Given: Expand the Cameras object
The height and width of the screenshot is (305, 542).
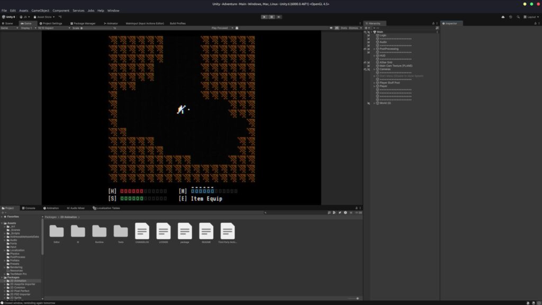Looking at the screenshot, I should point(374,69).
